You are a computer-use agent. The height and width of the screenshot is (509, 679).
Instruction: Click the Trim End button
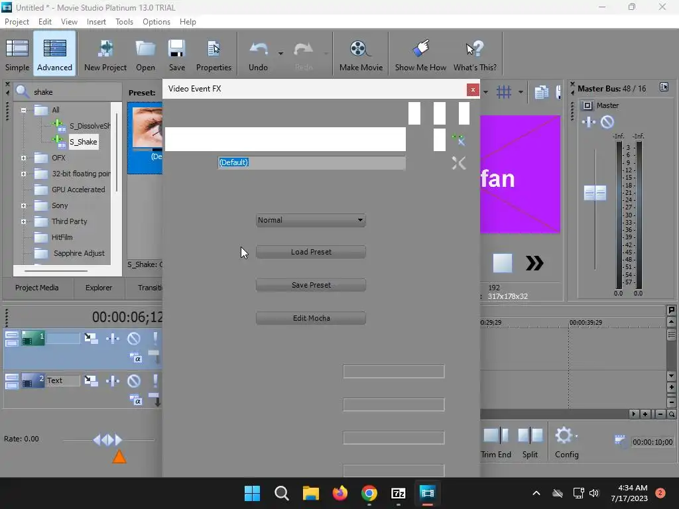tap(496, 443)
